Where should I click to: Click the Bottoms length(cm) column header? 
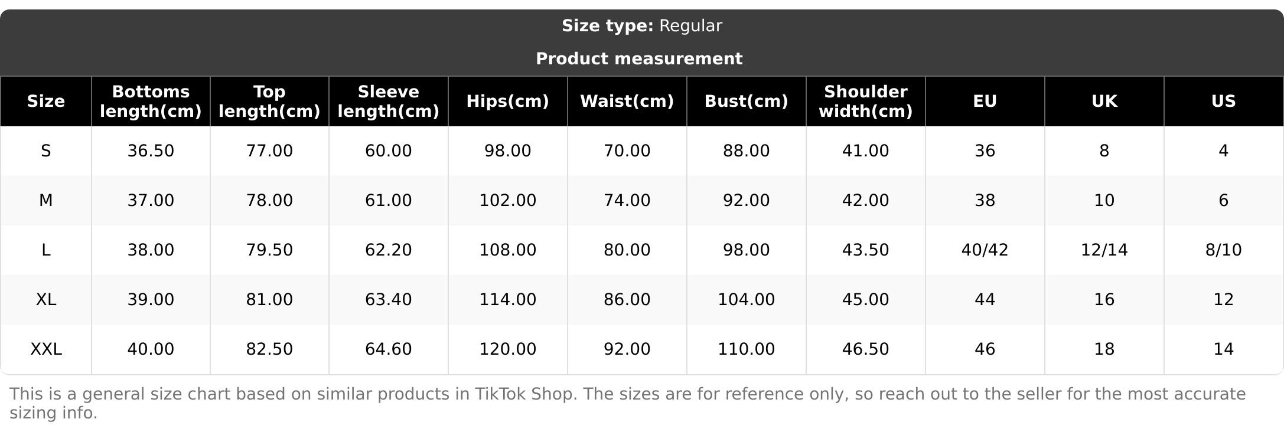click(x=151, y=102)
